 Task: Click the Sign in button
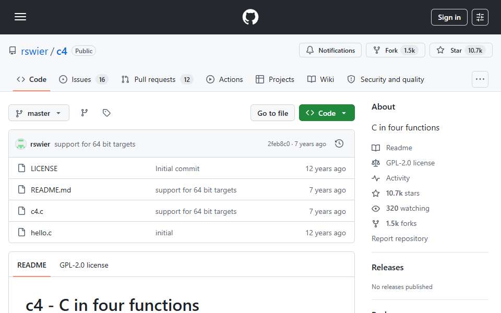click(x=449, y=17)
